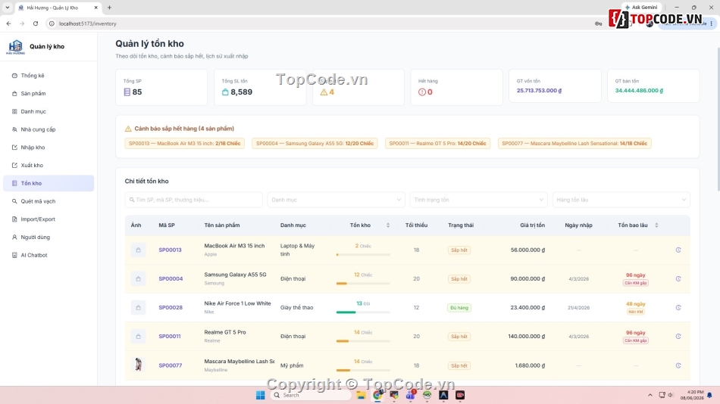Click the Nên KM badge for SP00028
The width and height of the screenshot is (720, 404).
636,312
